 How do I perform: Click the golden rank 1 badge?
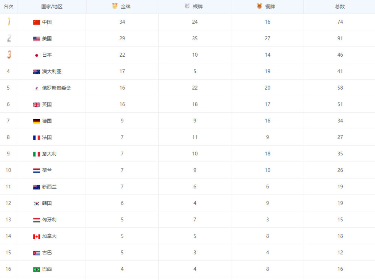[9, 21]
